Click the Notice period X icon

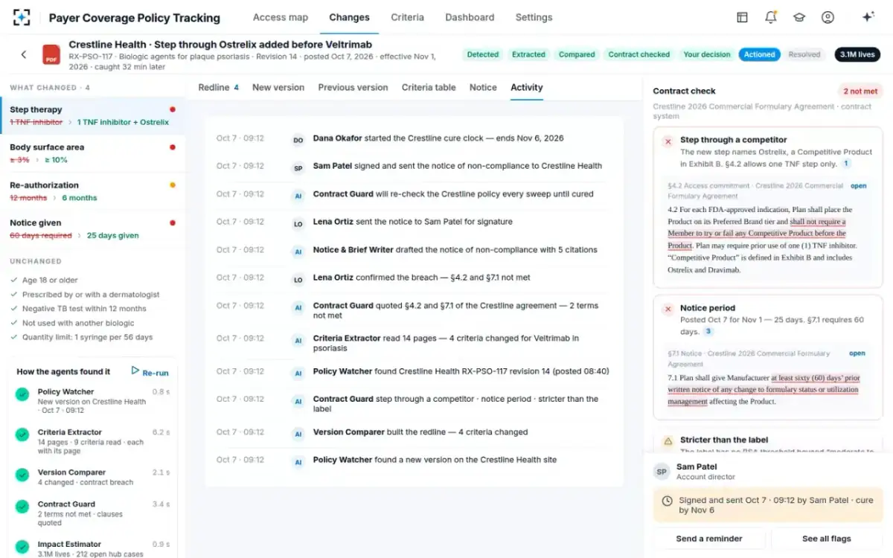coord(668,309)
